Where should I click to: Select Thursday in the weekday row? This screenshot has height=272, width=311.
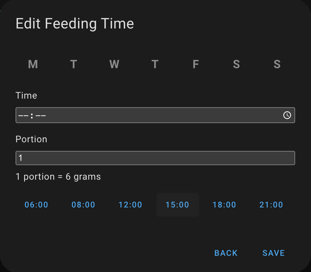pos(155,64)
